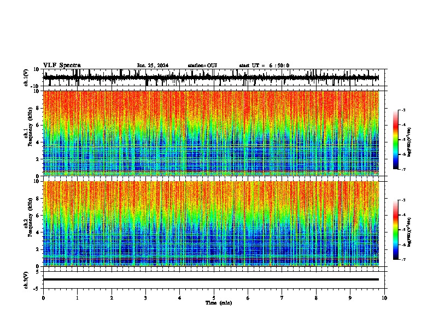Click the ch.2 color bar "-7" label
433x334 pixels.
click(403, 259)
